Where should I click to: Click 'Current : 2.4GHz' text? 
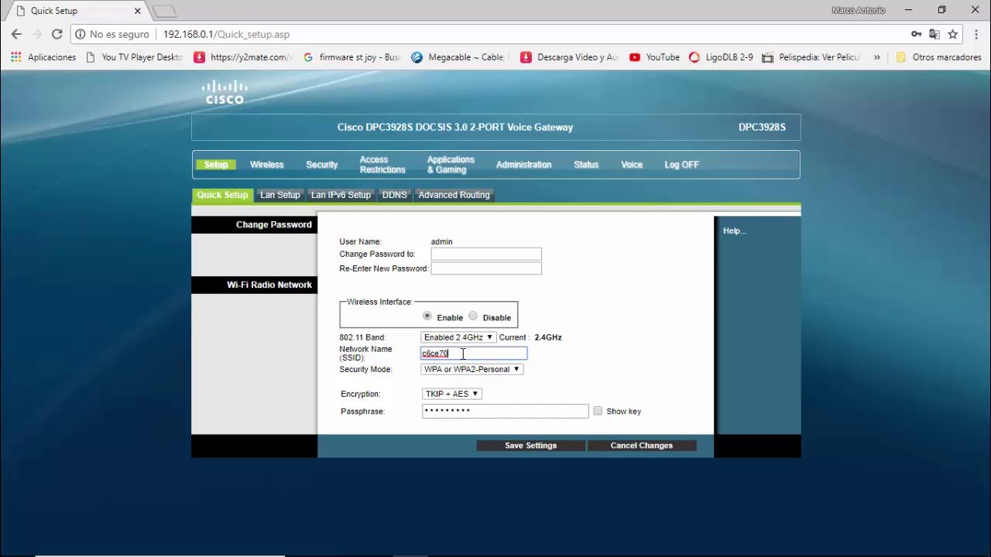tap(530, 337)
